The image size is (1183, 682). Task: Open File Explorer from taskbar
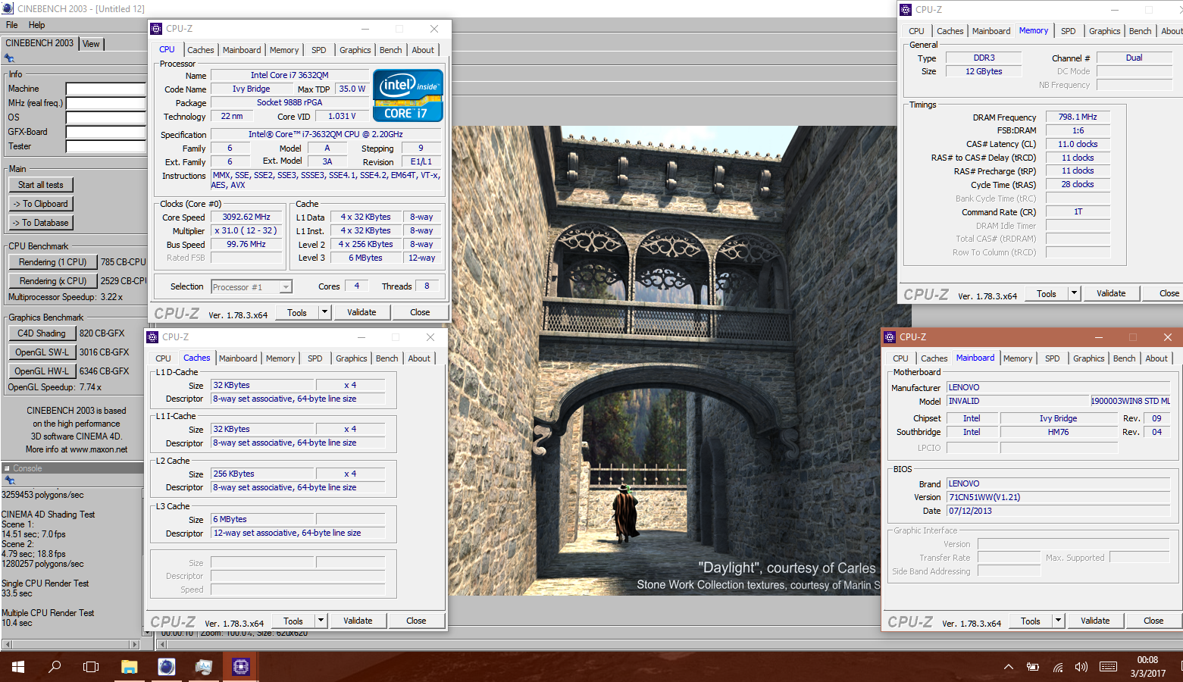[x=129, y=667]
